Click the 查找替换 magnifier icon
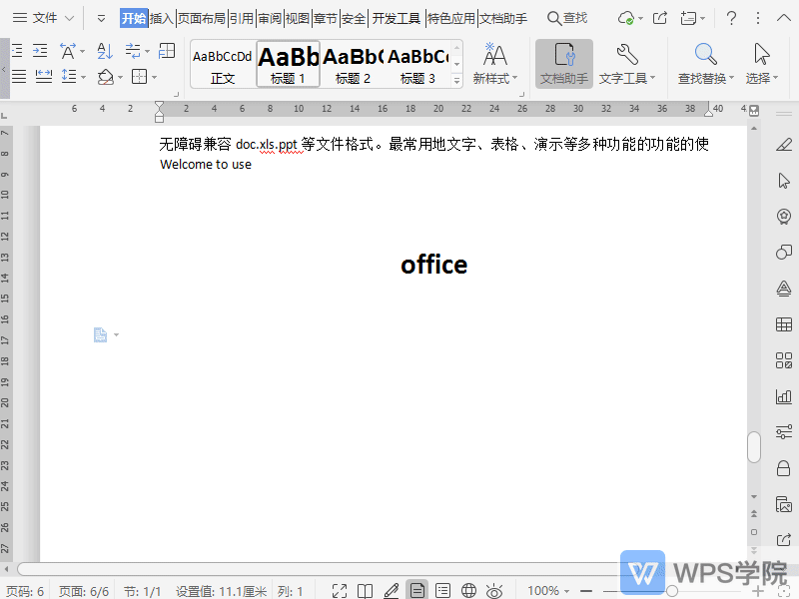 (x=705, y=56)
